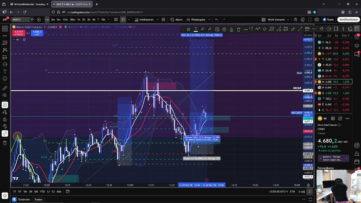Screen dimensions: 361x203
Task: Open alerts clock icon with 34 badge
Action: pyautogui.click(x=357, y=37)
